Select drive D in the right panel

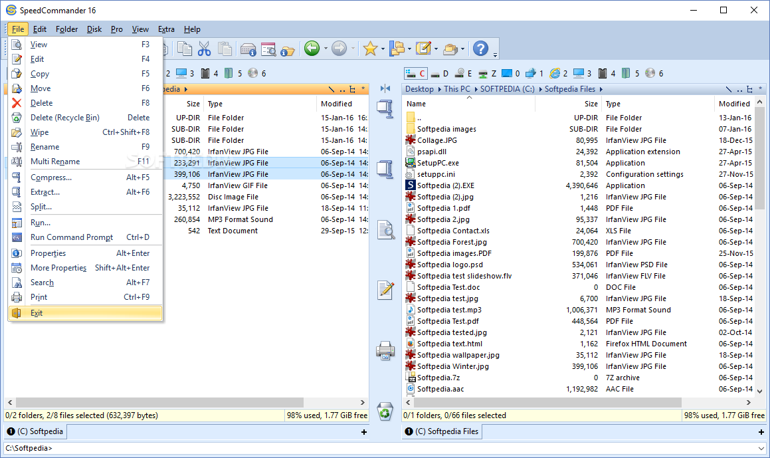click(440, 73)
